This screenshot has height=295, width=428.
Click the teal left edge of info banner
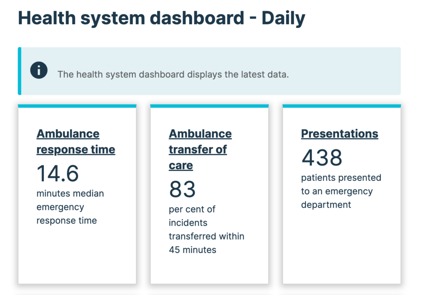(x=19, y=71)
